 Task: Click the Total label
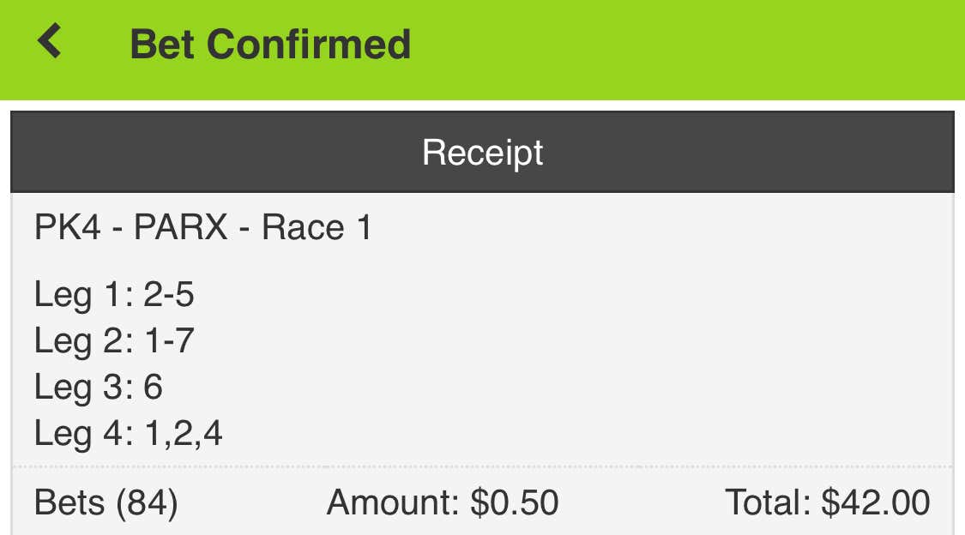click(769, 502)
